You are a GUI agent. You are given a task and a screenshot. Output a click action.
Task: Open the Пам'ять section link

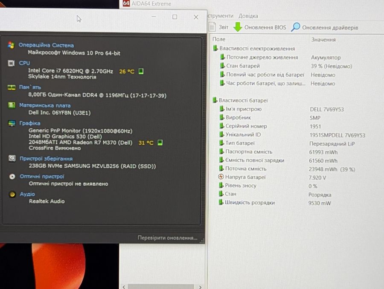coord(30,87)
